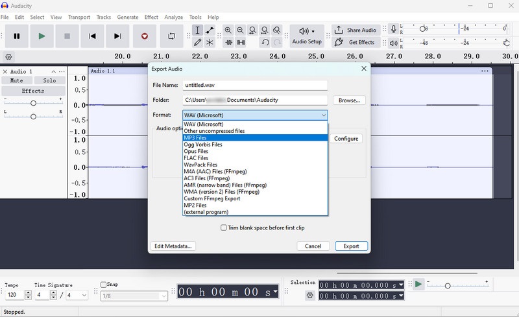519x317 pixels.
Task: Select WavPack Files format option
Action: click(255, 165)
